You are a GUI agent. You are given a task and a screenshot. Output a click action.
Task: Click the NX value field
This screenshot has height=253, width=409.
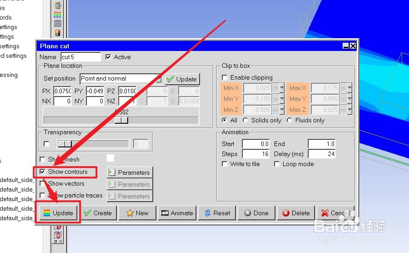point(63,101)
